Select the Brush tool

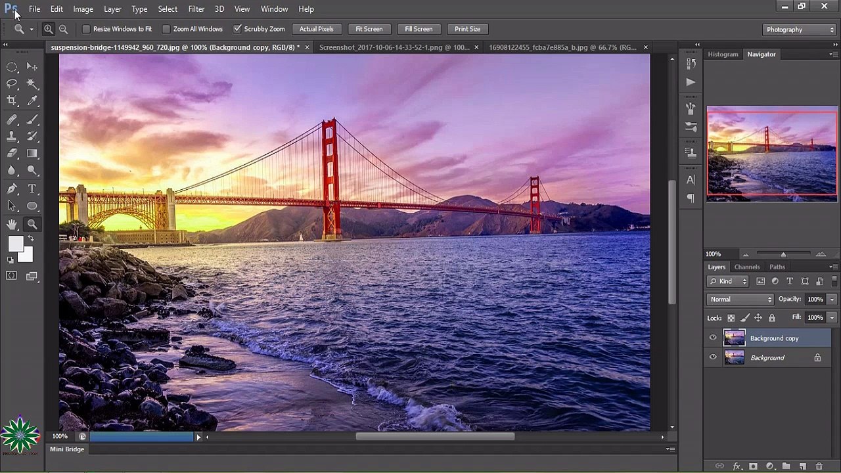32,120
